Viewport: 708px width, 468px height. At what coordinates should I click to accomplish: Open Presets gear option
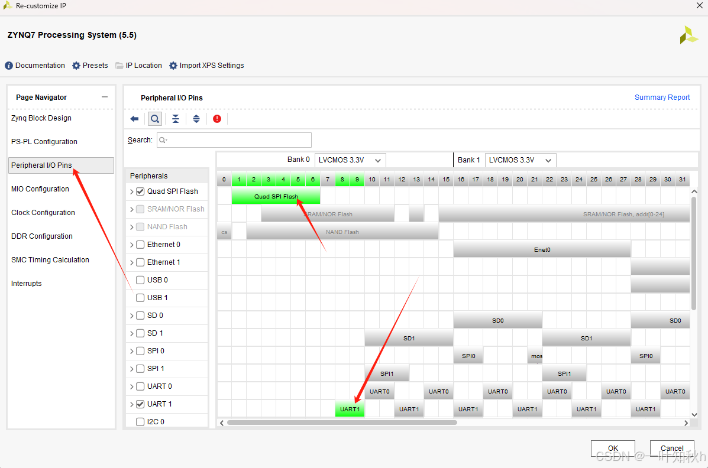pos(90,66)
